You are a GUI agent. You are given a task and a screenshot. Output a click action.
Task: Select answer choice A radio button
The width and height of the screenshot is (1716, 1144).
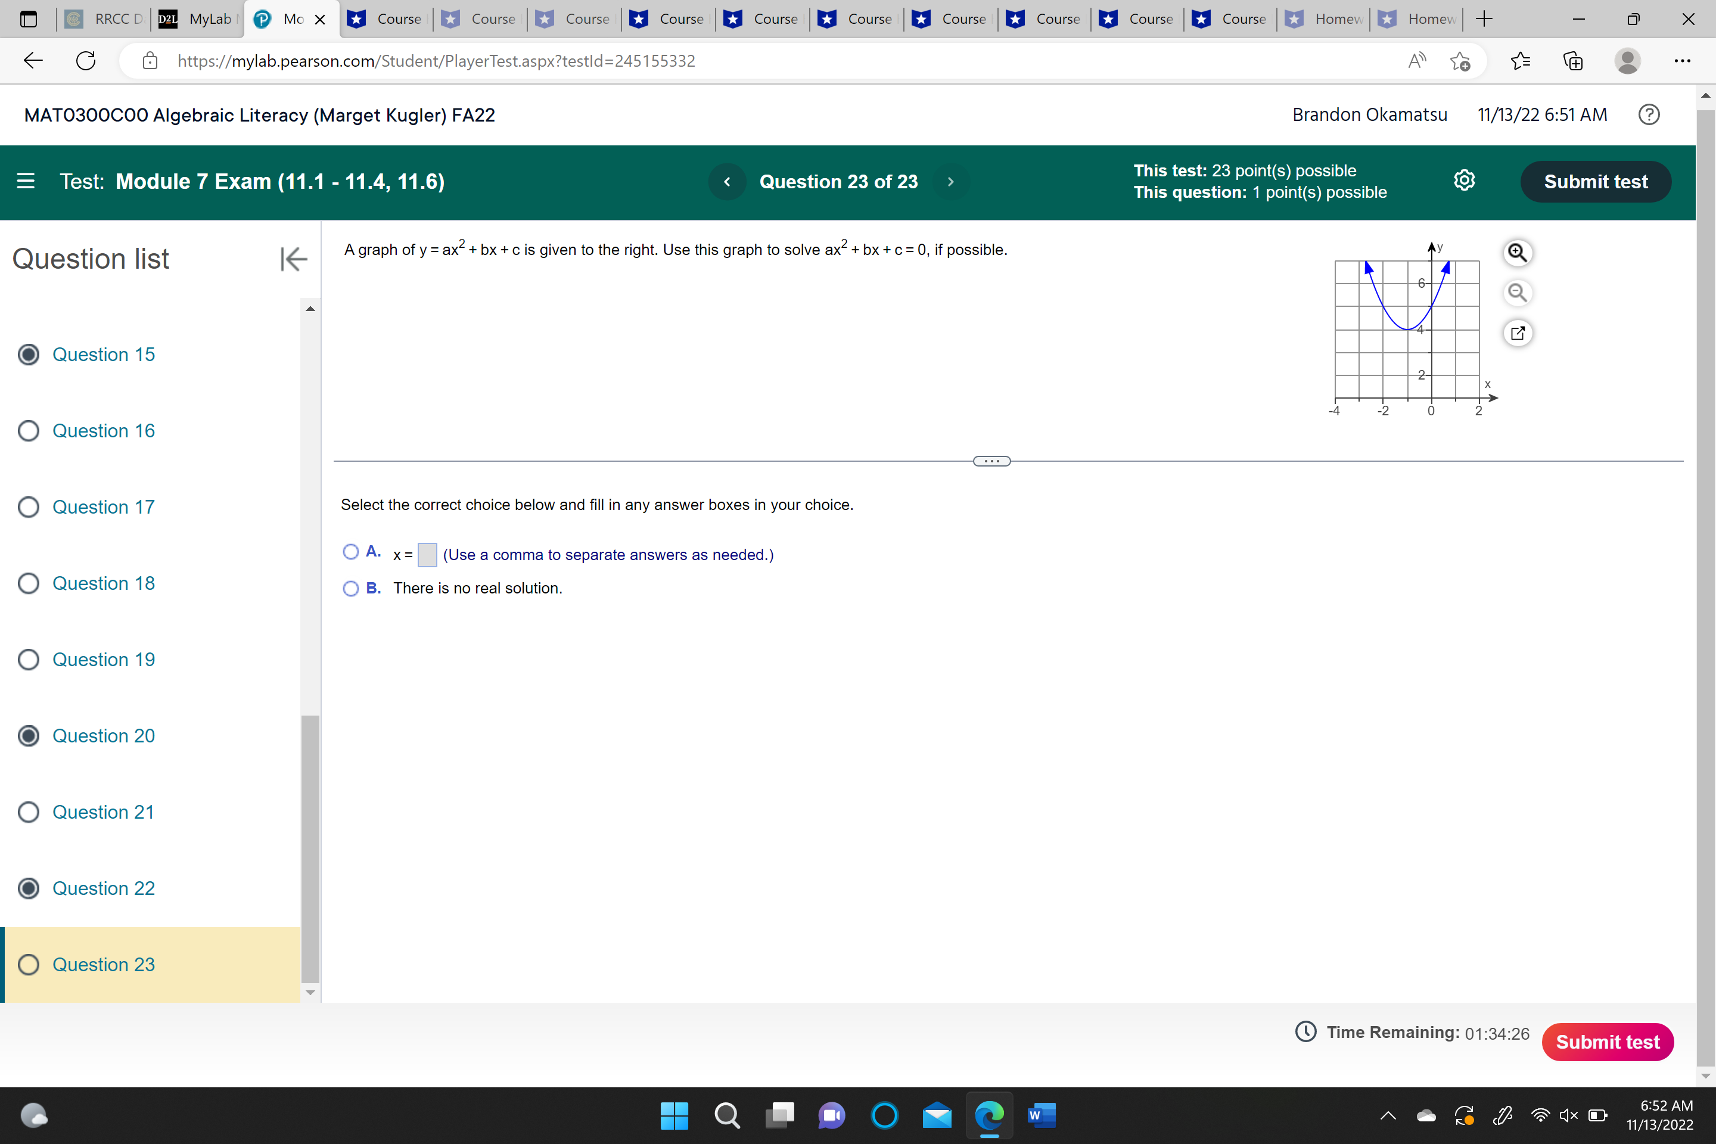351,552
